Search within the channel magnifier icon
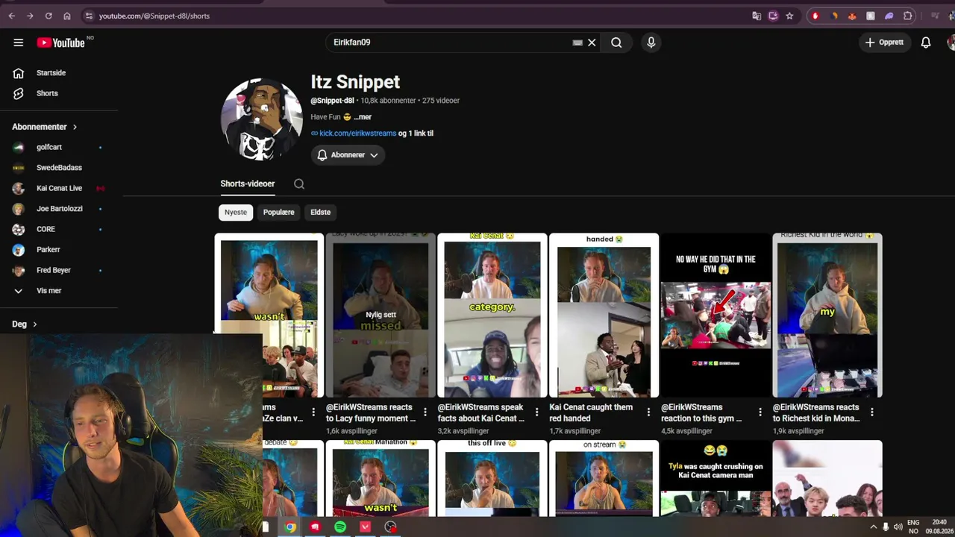 tap(299, 184)
